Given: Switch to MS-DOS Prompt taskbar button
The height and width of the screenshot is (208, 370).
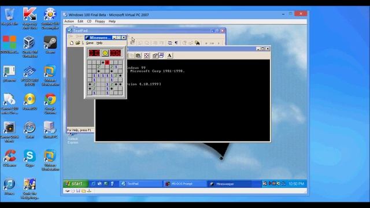Looking at the screenshot, I should (185, 184).
